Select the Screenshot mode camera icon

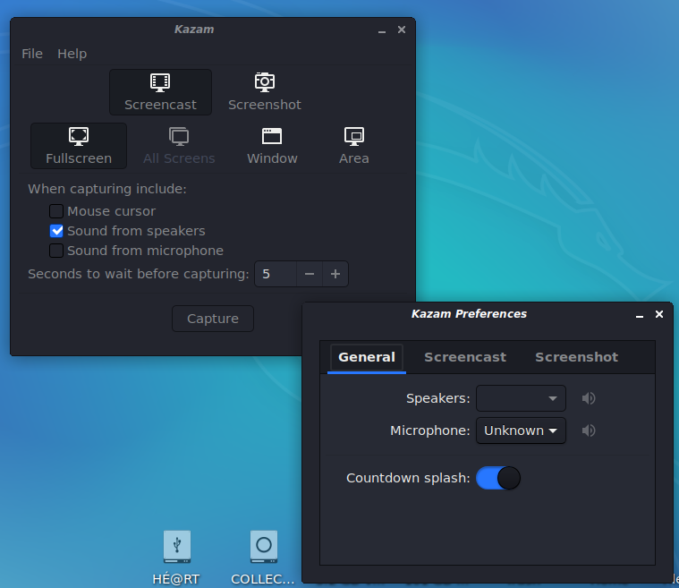(265, 82)
